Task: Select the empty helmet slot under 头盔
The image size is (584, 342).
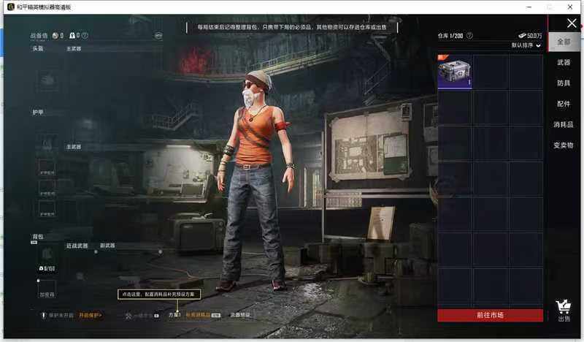Action: point(47,80)
